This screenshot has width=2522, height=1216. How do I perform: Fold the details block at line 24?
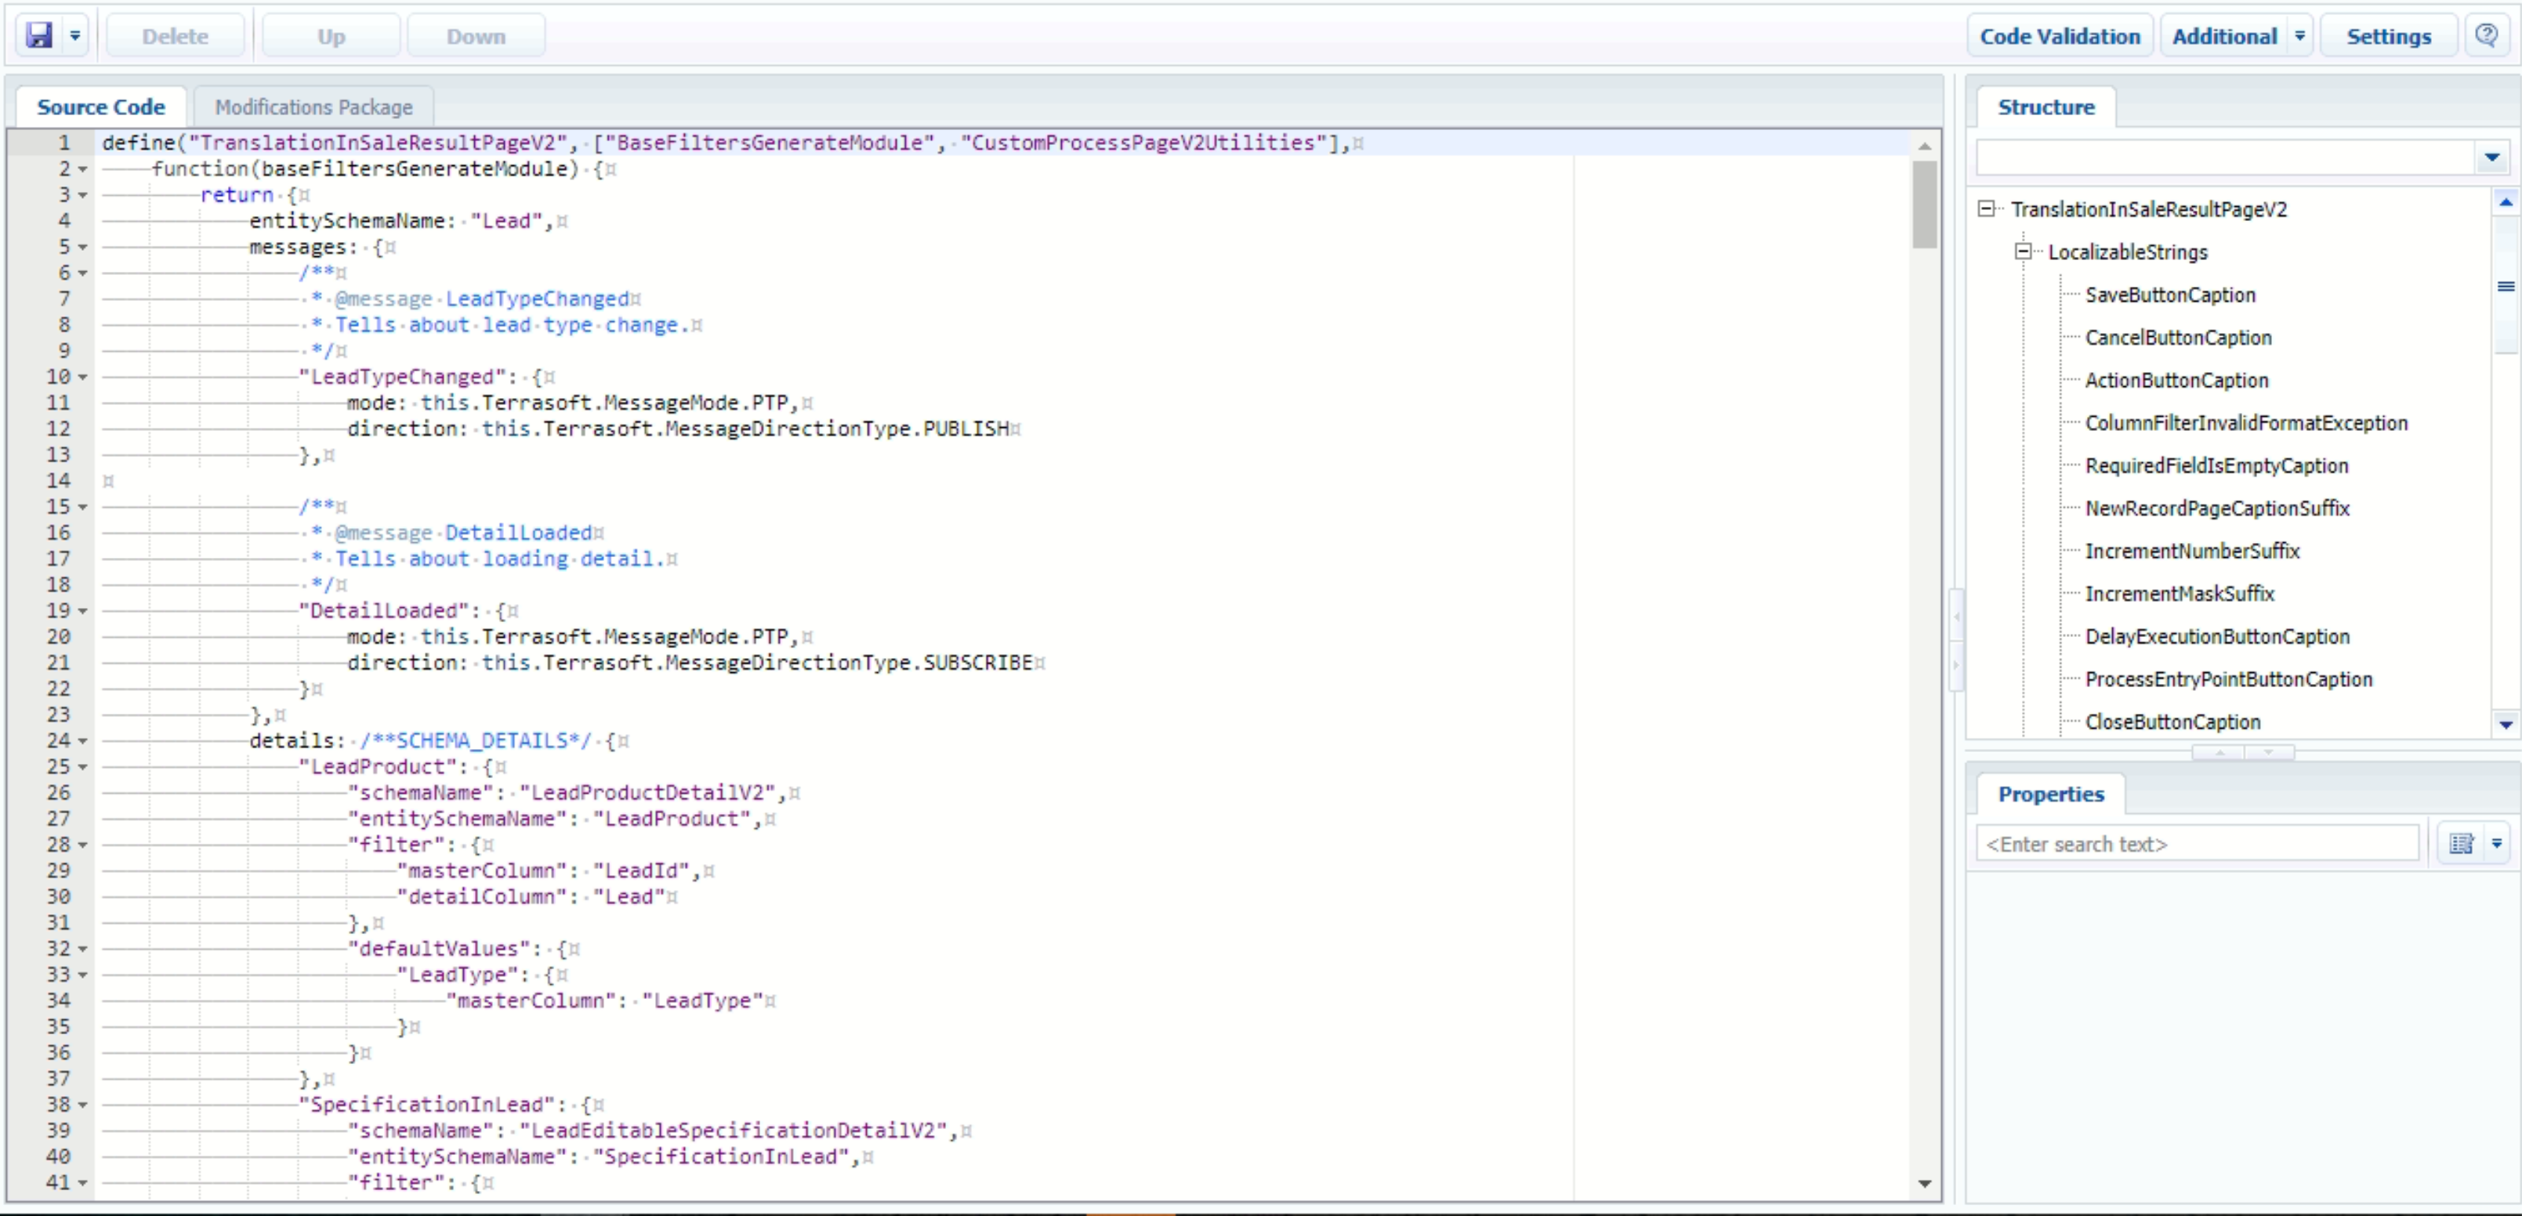click(x=83, y=741)
